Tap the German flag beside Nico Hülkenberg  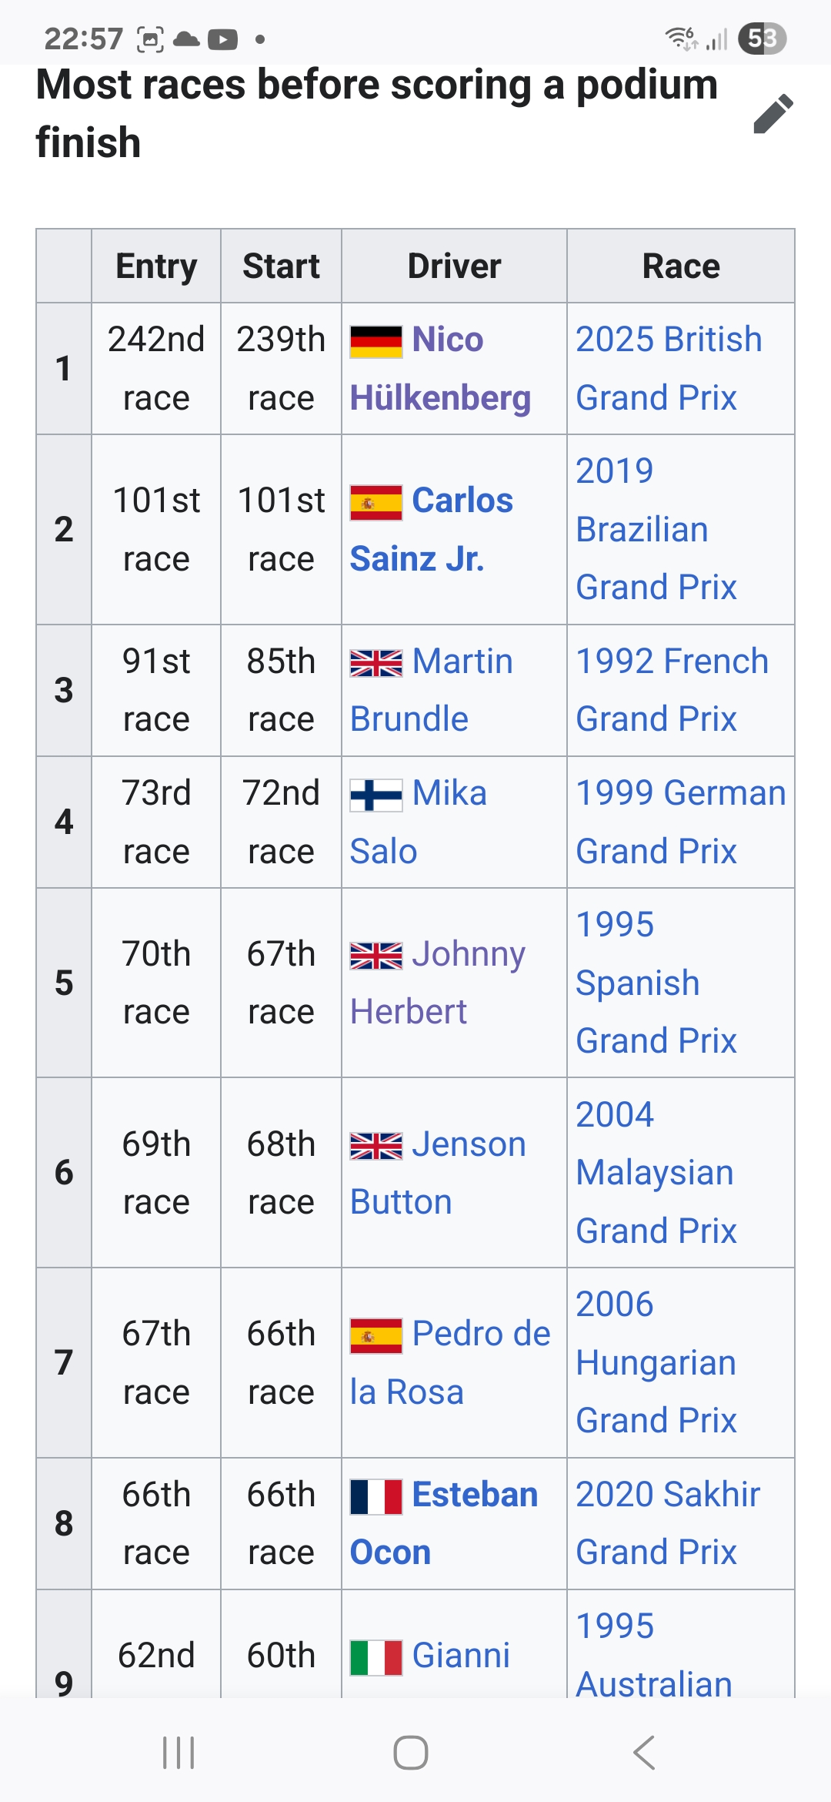[376, 341]
